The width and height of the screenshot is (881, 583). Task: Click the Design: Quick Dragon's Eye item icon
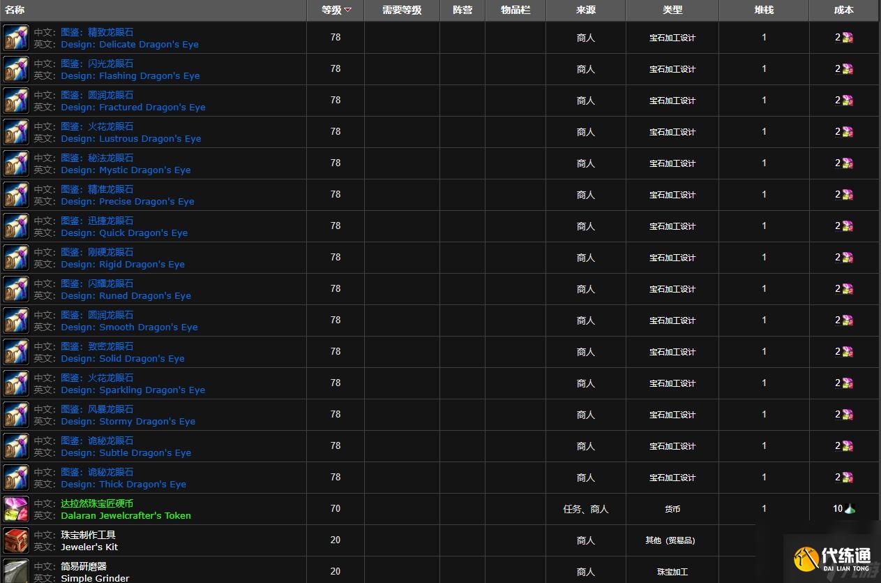16,226
